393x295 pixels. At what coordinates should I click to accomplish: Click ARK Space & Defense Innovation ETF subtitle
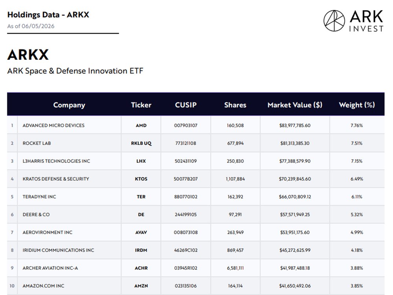point(75,71)
